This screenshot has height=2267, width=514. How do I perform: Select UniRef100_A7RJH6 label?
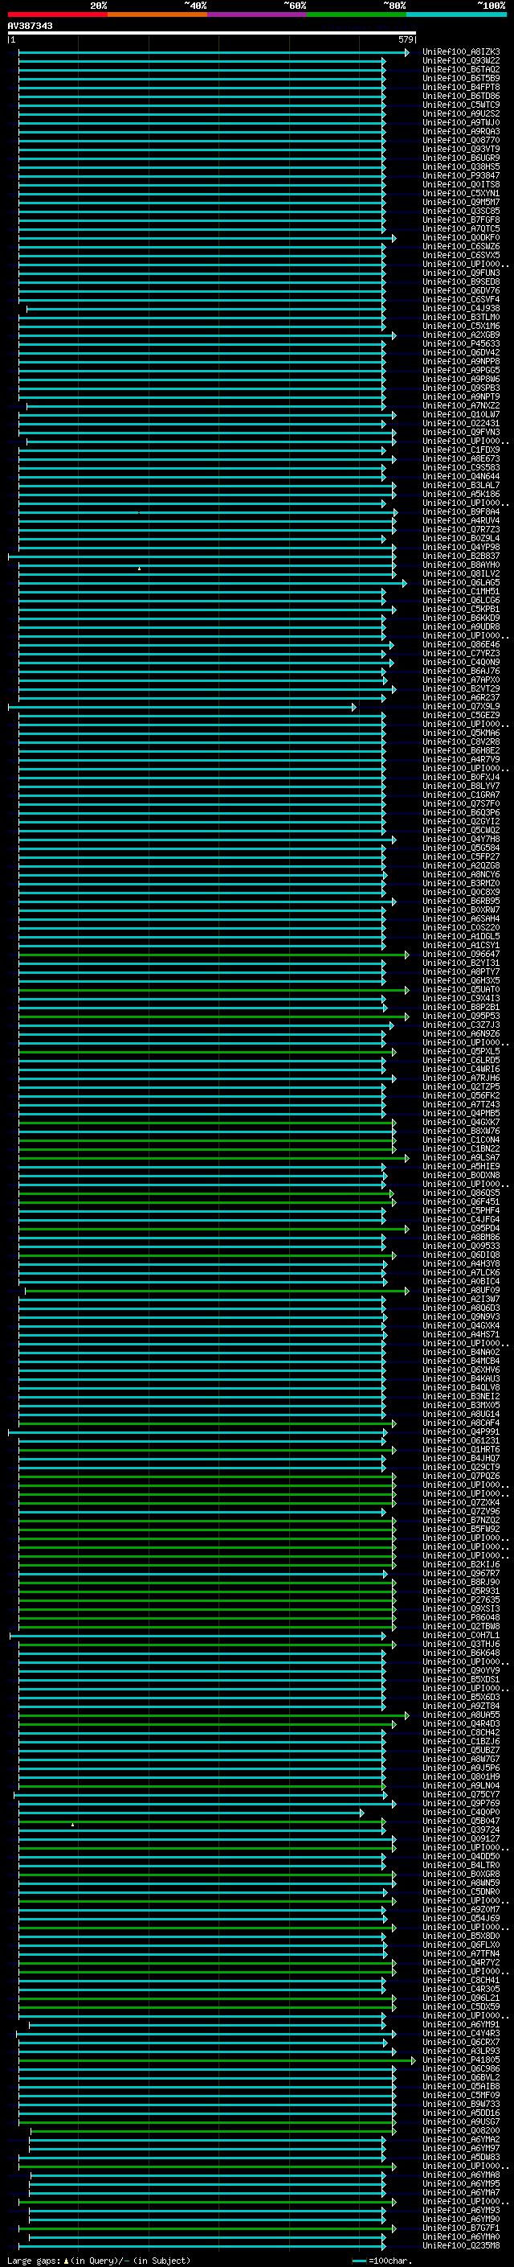pos(461,1078)
